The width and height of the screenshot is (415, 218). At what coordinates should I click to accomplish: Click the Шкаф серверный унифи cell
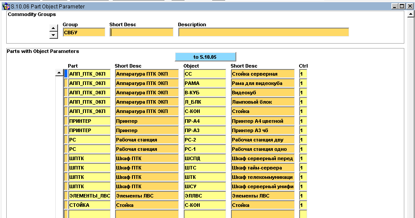coord(263,186)
